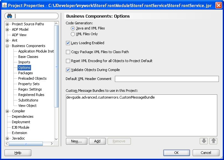
Task: Click the Java cup title bar icon
Action: pos(4,5)
